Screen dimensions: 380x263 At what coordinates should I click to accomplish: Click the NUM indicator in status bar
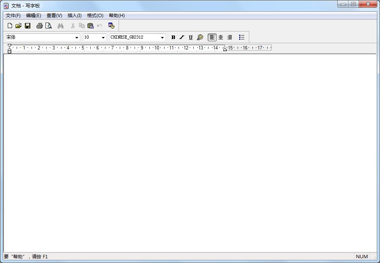point(362,256)
